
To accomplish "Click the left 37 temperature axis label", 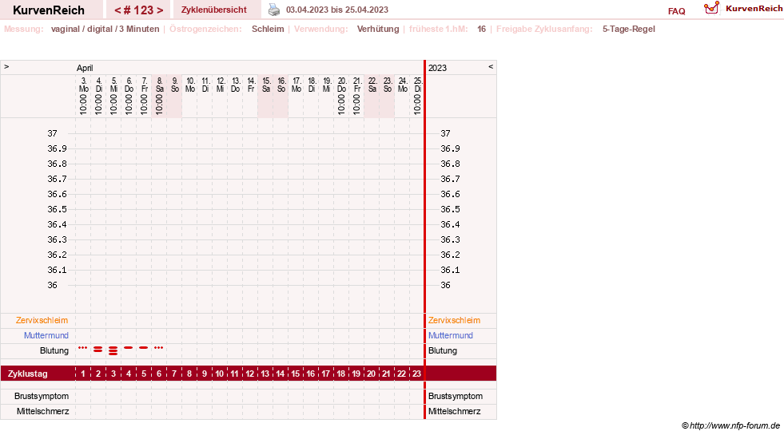I will pos(53,133).
